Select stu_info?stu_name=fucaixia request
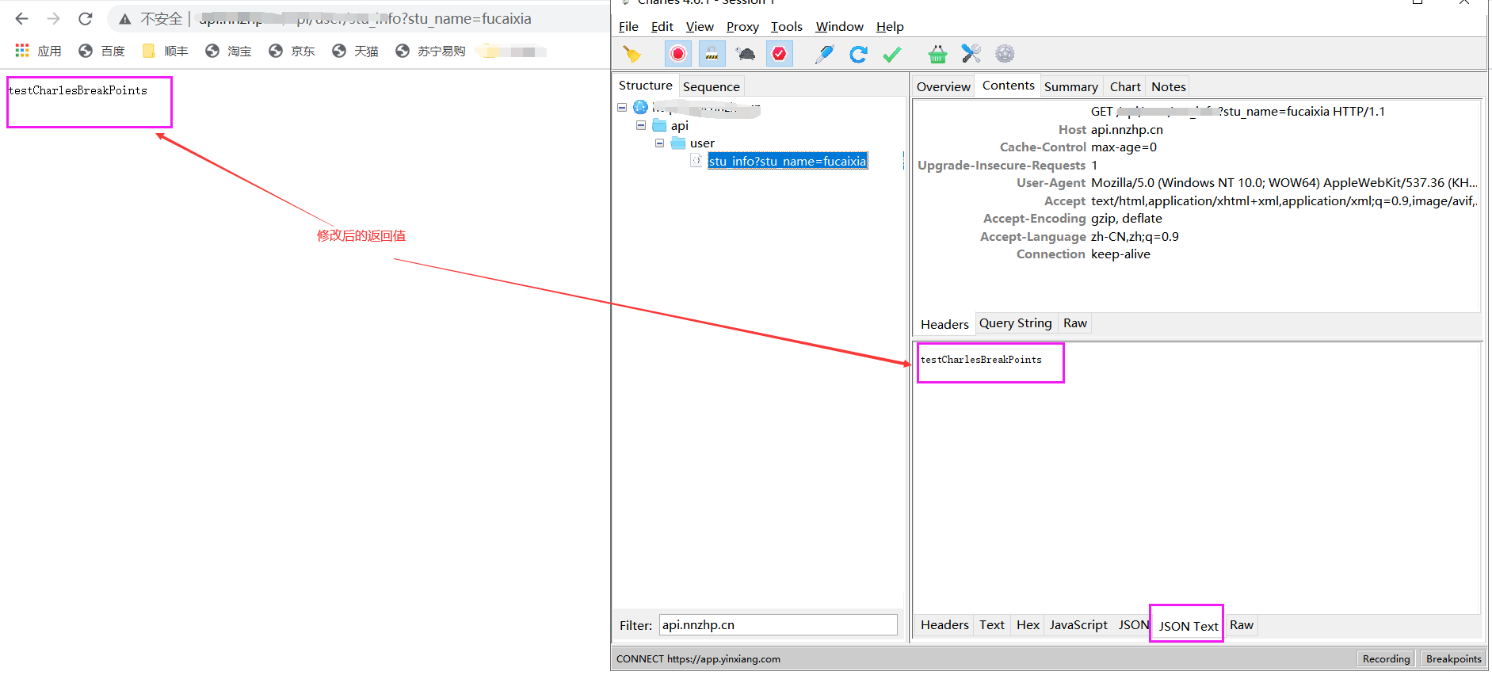Image resolution: width=1492 pixels, height=683 pixels. click(788, 161)
